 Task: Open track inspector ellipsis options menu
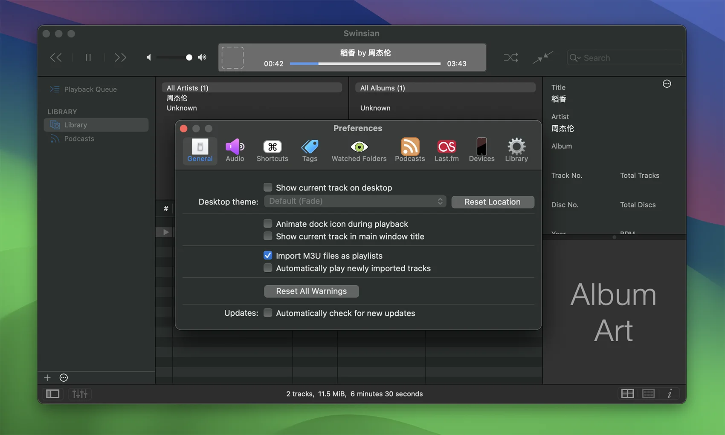[667, 84]
